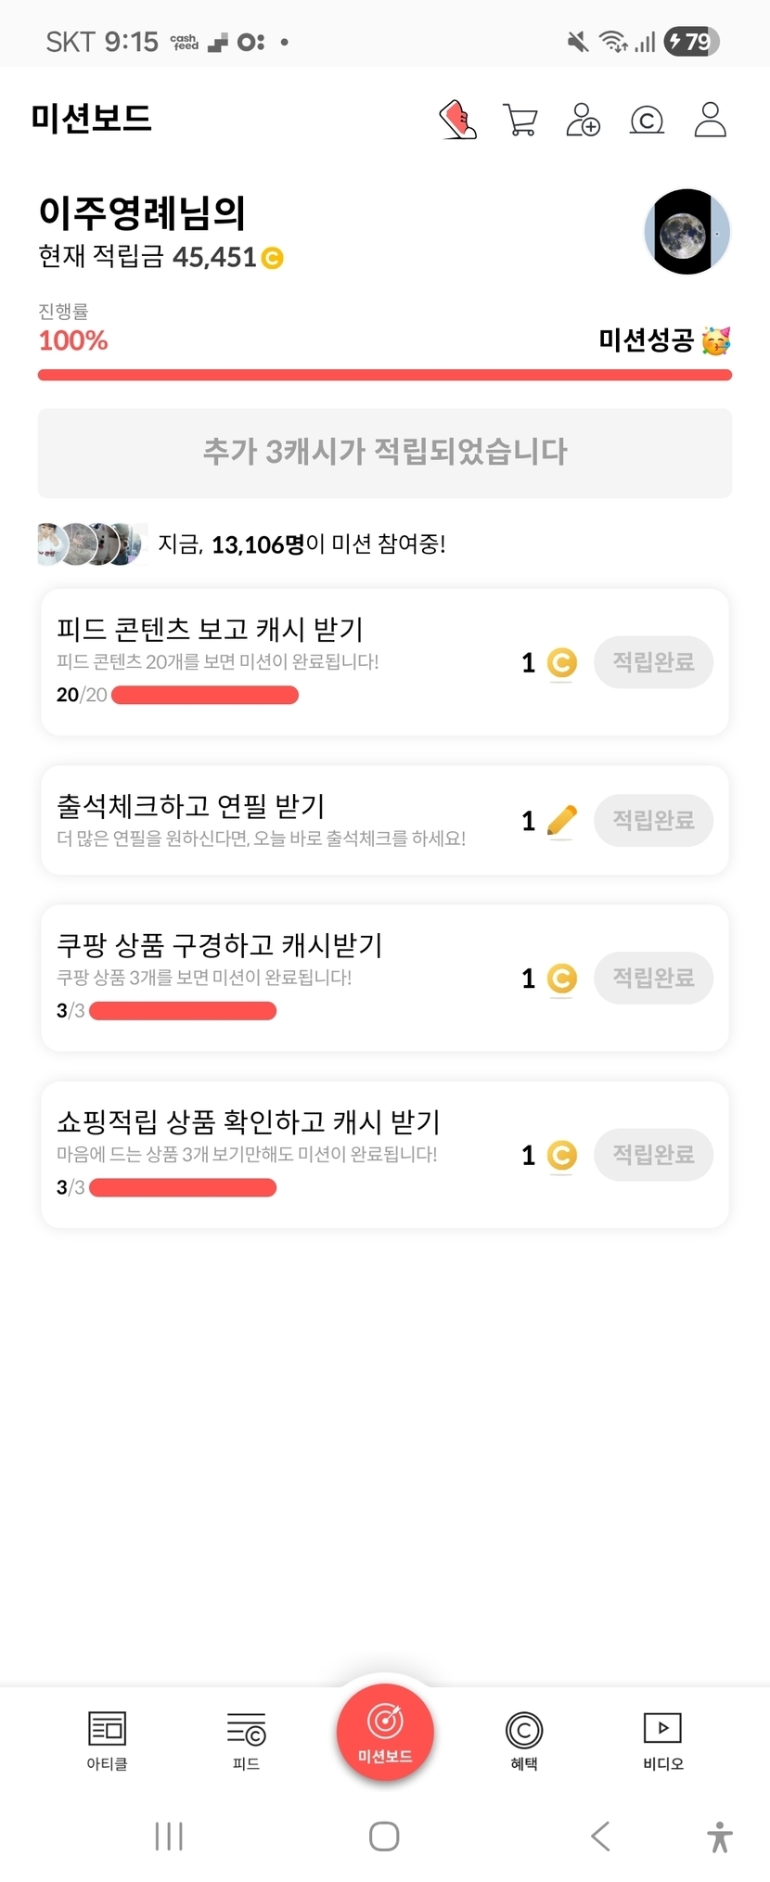Tap the moon profile picture
This screenshot has width=770, height=1882.
pos(687,232)
